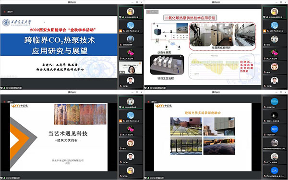The image size is (288, 180).
Task: Toggle the mic icon on the '力人' participant tile
Action: (x=264, y=176)
